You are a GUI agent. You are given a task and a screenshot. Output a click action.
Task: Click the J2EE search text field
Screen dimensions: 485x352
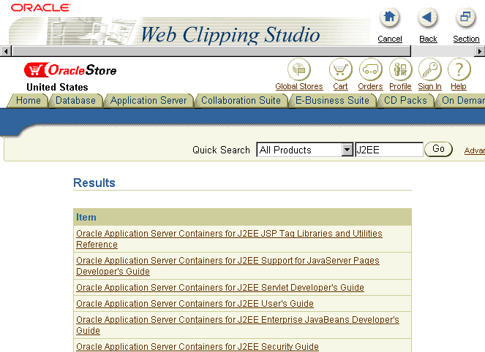pos(389,150)
